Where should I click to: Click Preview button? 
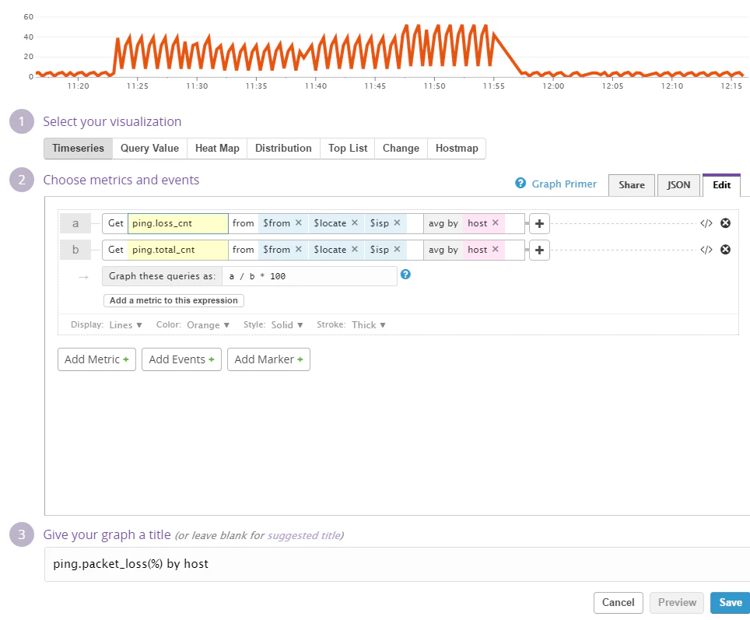(677, 602)
